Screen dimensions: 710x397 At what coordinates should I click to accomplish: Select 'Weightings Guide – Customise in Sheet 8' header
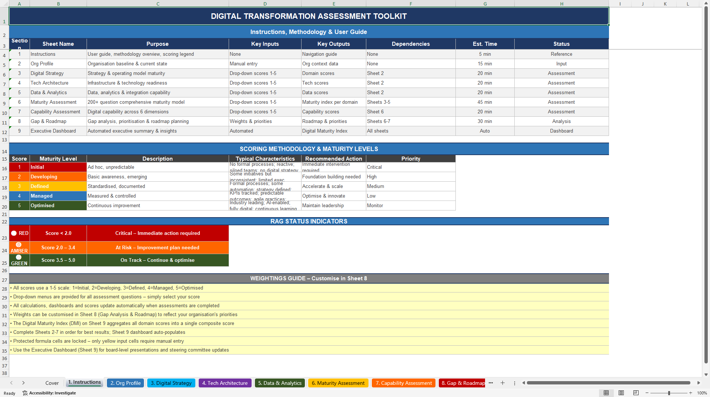[309, 278]
